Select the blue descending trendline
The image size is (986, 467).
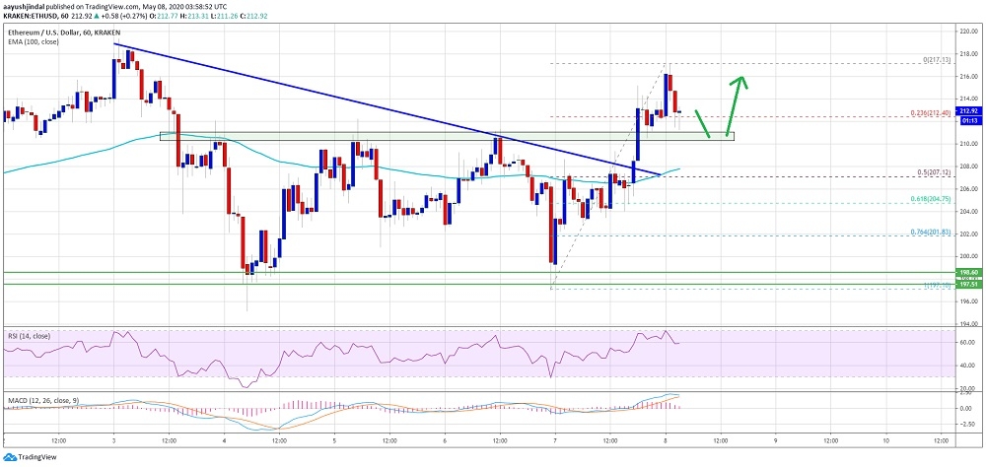tap(345, 96)
